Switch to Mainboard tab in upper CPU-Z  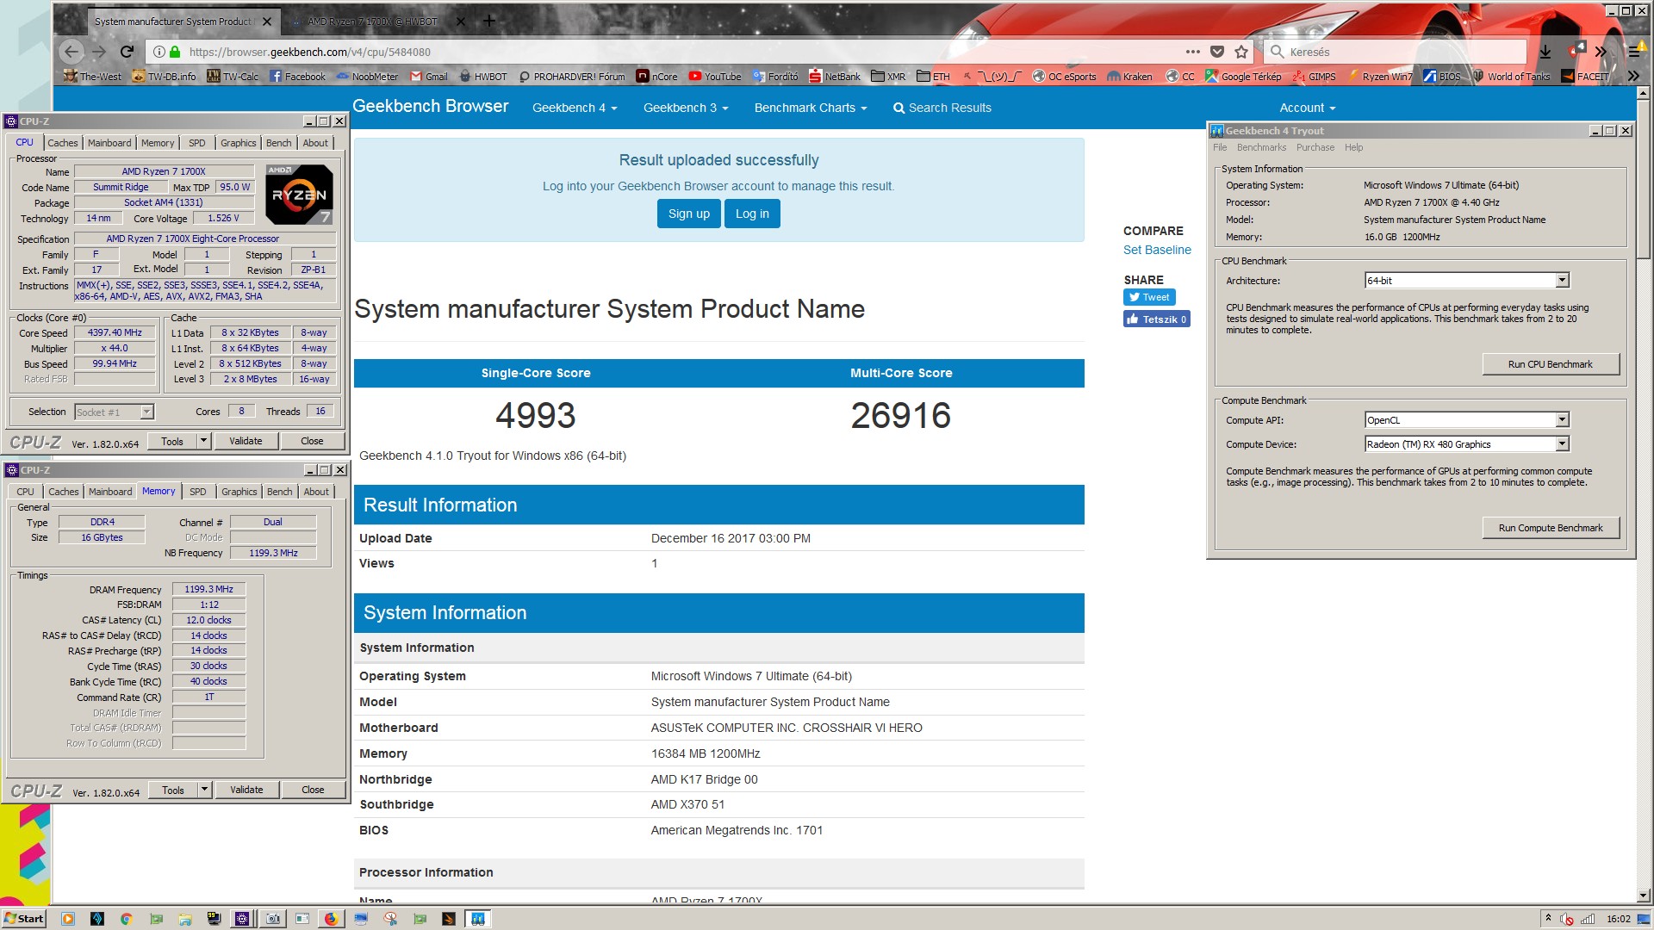[109, 143]
